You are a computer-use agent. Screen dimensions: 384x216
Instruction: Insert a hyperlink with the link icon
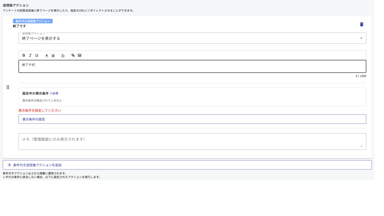[73, 55]
